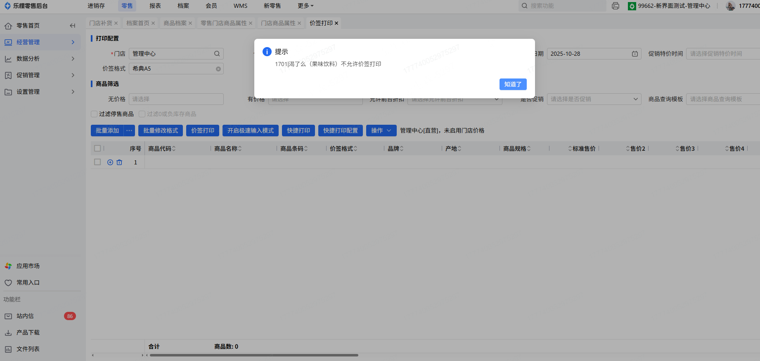
Task: Open the 会员 top menu
Action: pyautogui.click(x=211, y=6)
